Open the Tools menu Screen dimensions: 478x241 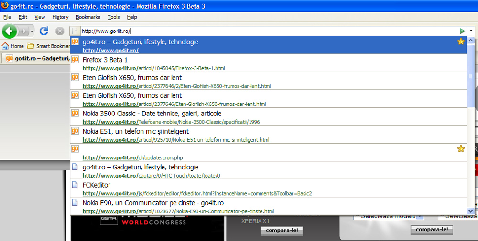pyautogui.click(x=113, y=17)
